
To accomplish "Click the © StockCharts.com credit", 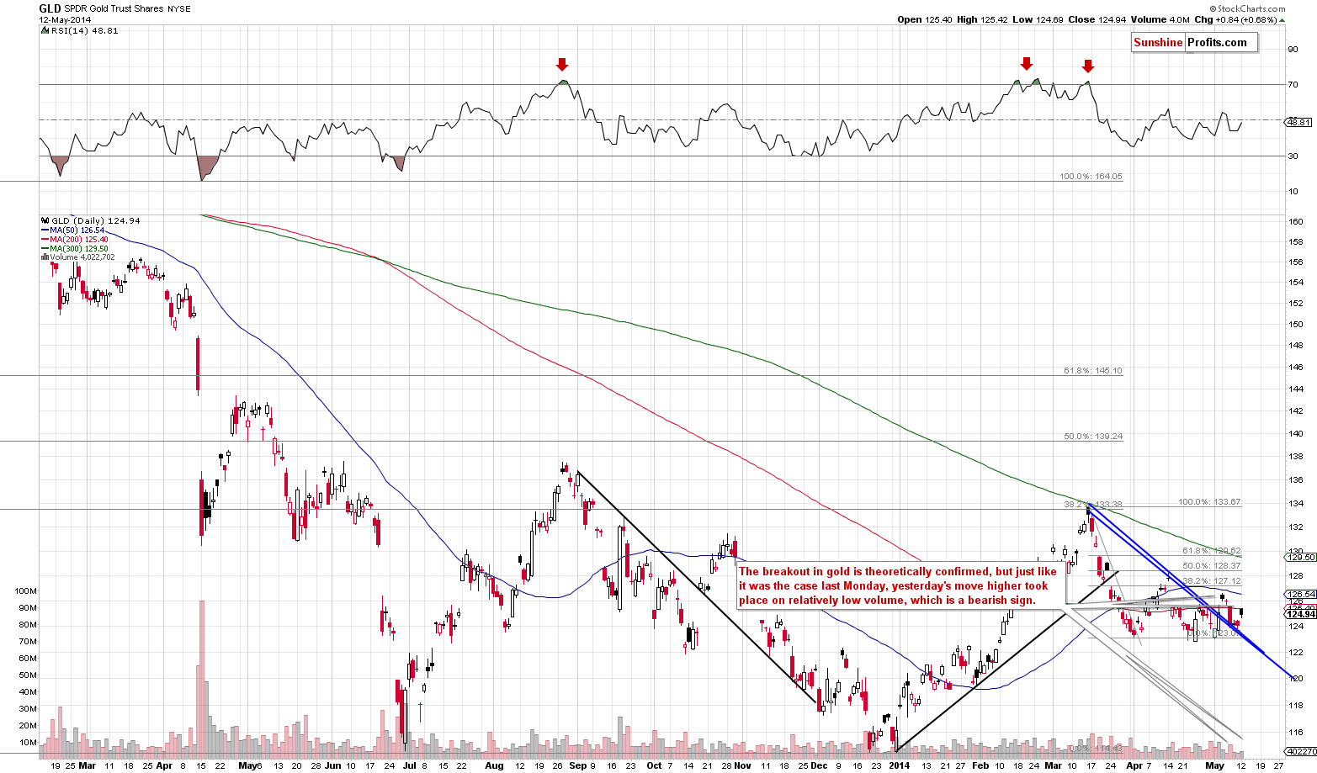I will coord(1245,8).
